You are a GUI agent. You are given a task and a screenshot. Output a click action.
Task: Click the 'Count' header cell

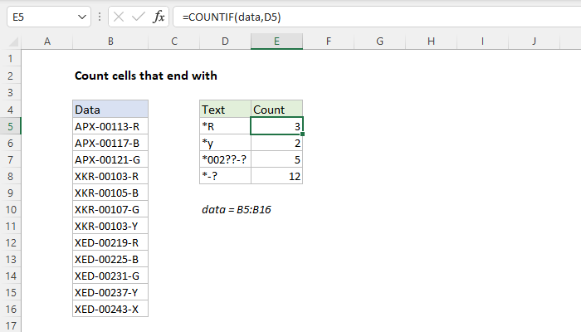coord(276,110)
